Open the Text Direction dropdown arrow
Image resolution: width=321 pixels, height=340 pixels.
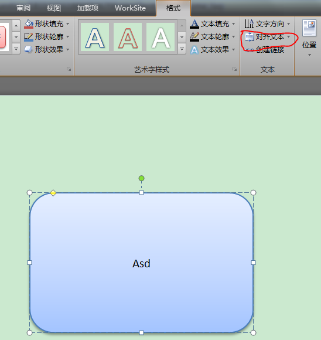288,23
